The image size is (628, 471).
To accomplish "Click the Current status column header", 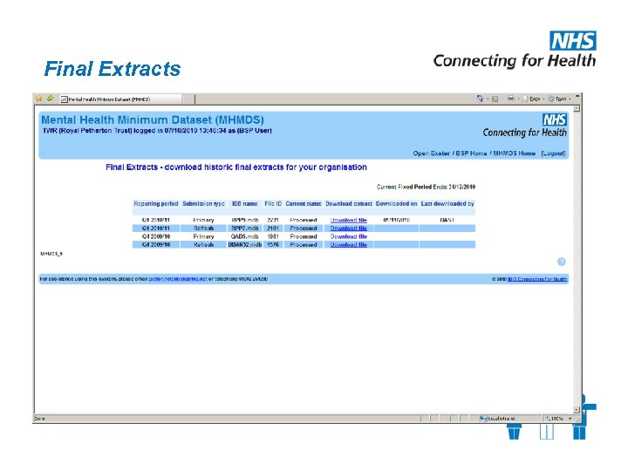I will [304, 204].
